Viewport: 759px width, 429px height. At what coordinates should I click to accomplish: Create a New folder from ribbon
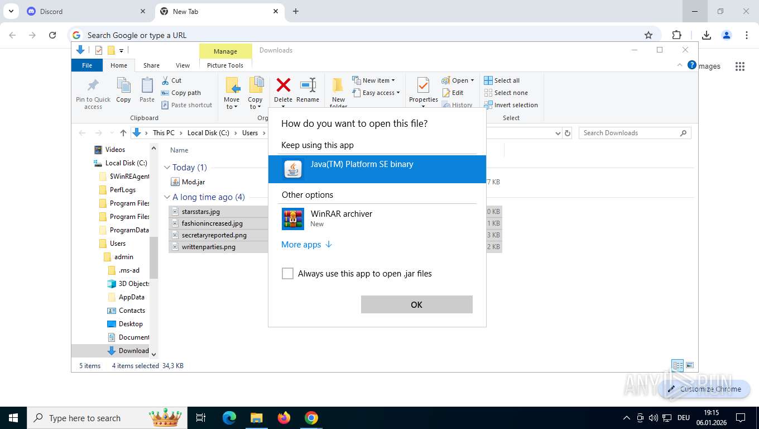click(x=338, y=93)
